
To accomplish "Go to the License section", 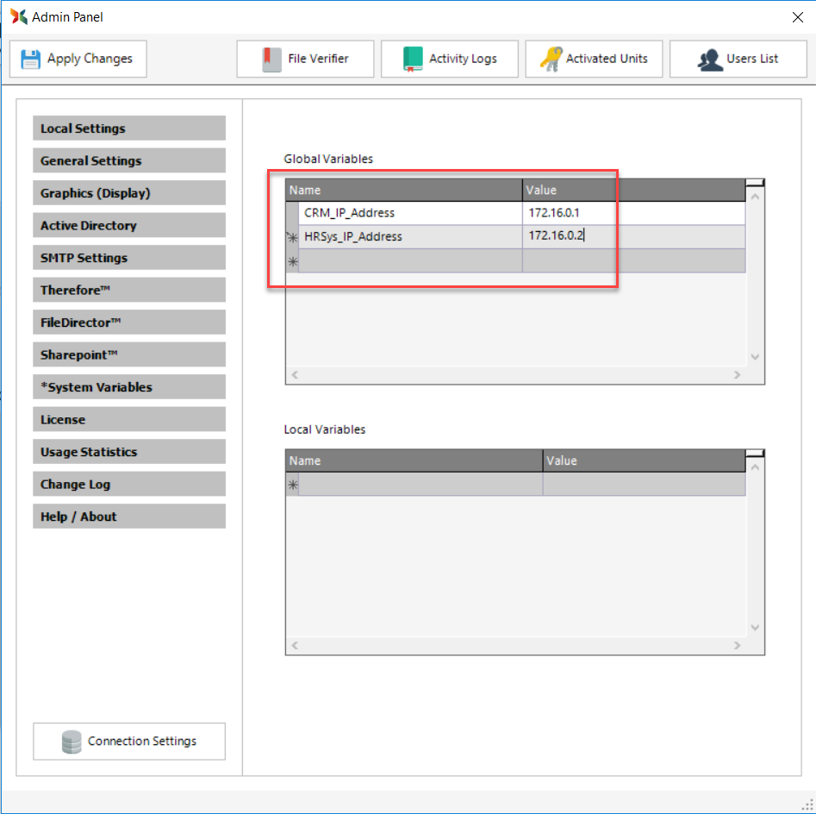I will [x=129, y=419].
